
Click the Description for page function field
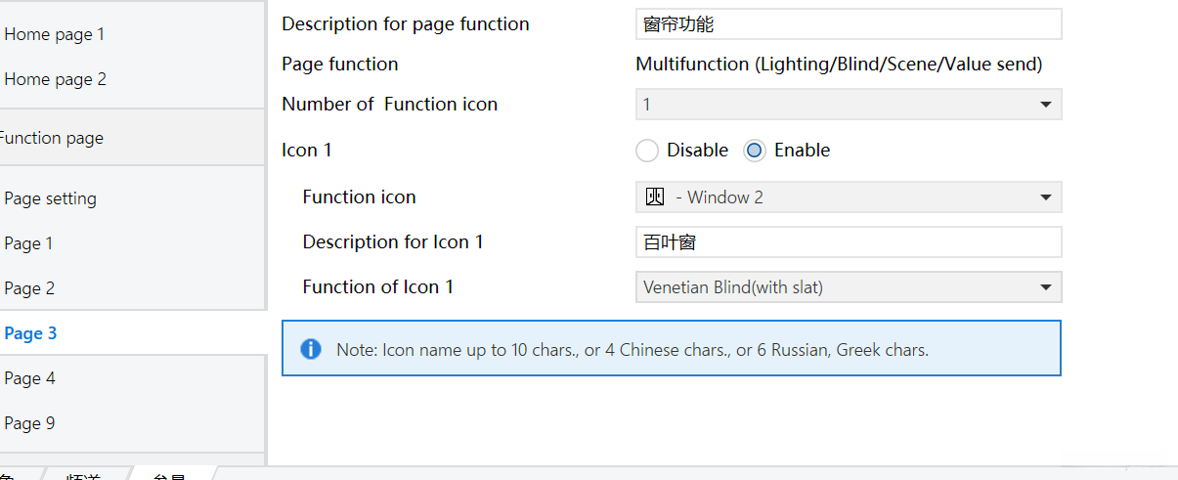[848, 24]
